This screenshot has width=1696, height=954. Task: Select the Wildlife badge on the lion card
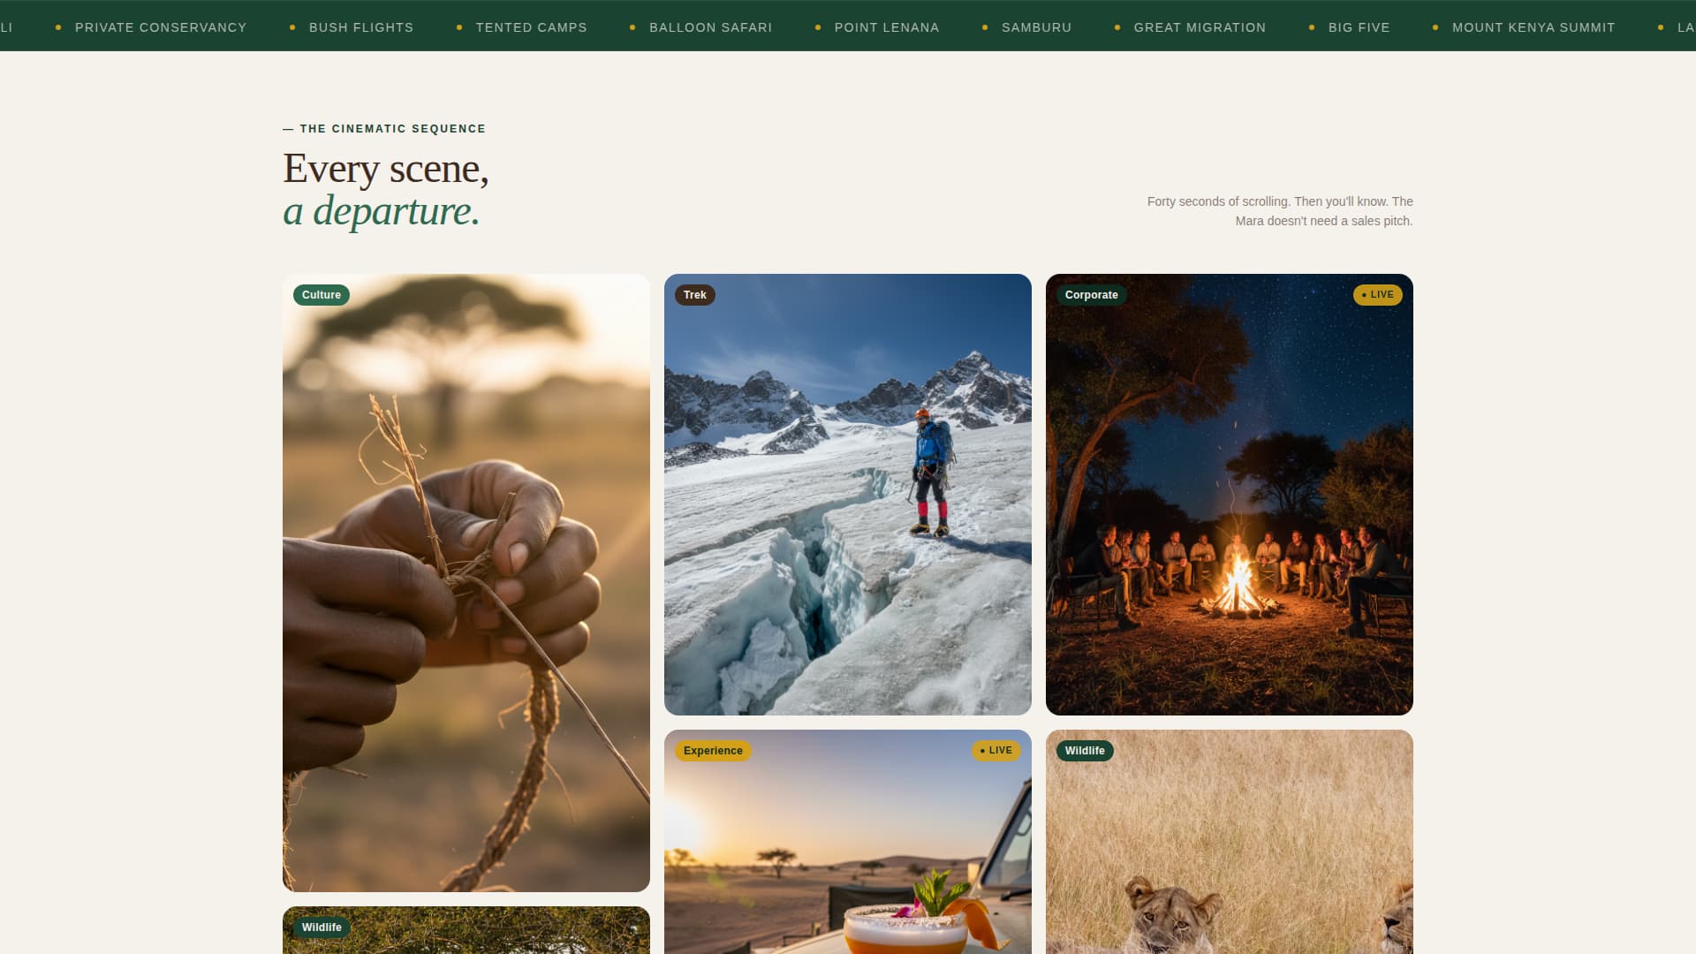pyautogui.click(x=1084, y=751)
